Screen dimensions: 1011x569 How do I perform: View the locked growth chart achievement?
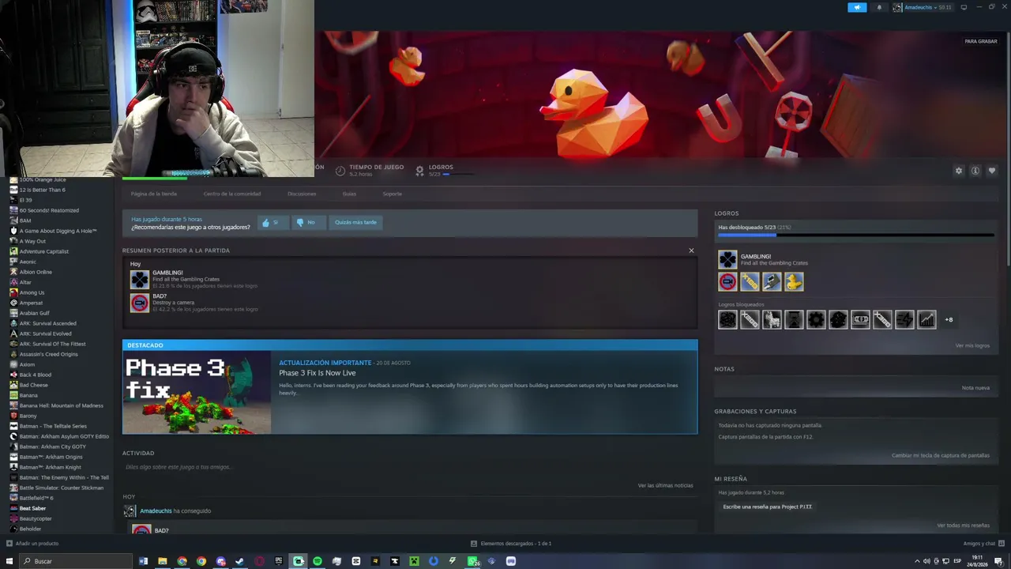(926, 319)
